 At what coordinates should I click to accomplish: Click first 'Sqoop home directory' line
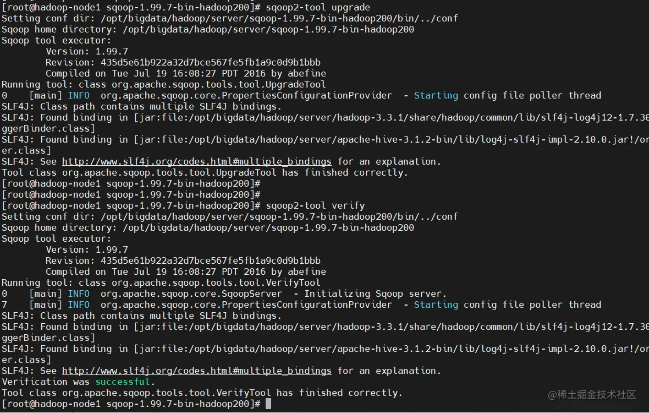point(208,29)
